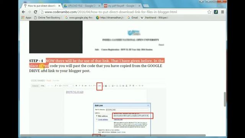
Task: Click the CODE RAMBO blog title in the editor image
Action: (38, 80)
